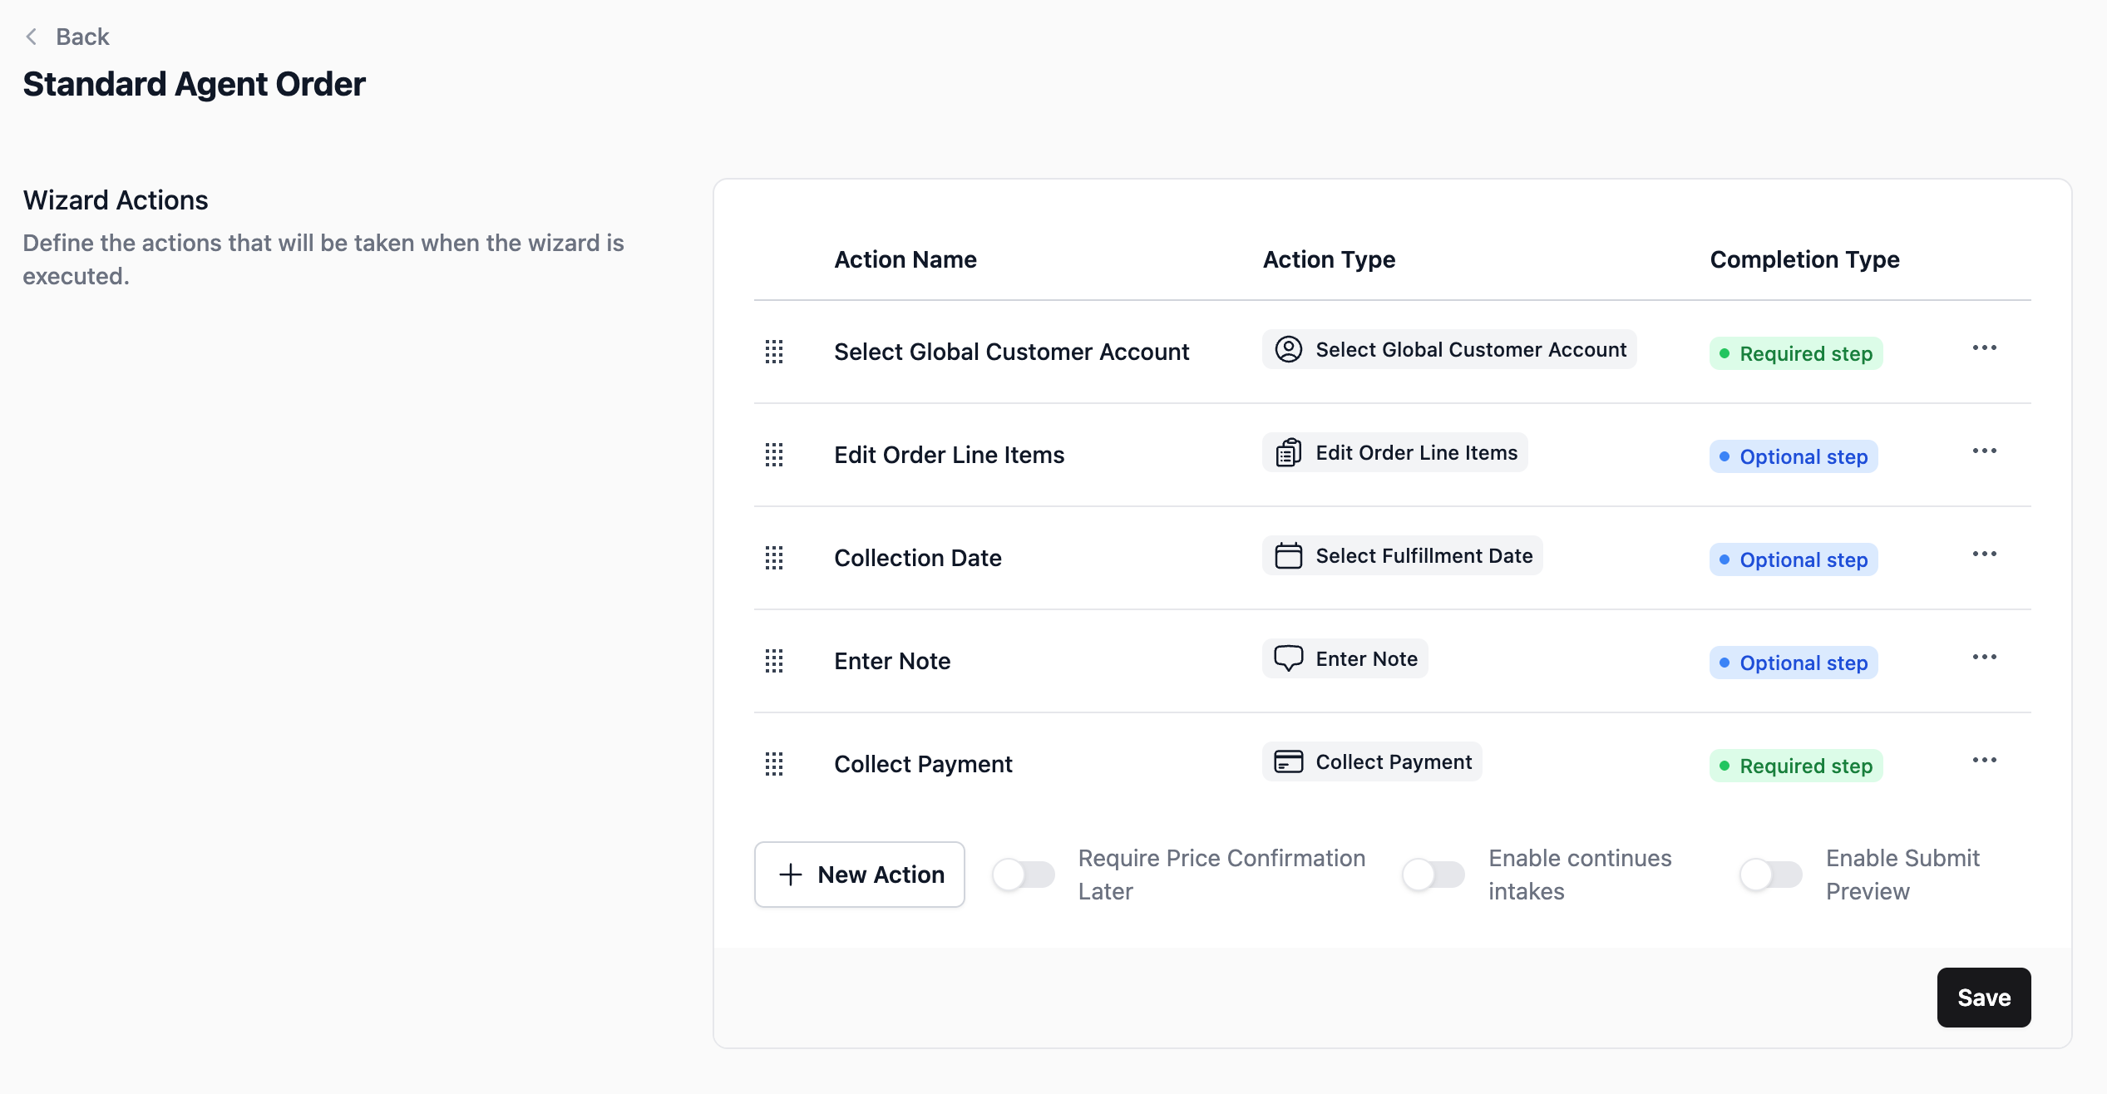The height and width of the screenshot is (1094, 2107).
Task: Click the New Action button
Action: [x=860, y=875]
